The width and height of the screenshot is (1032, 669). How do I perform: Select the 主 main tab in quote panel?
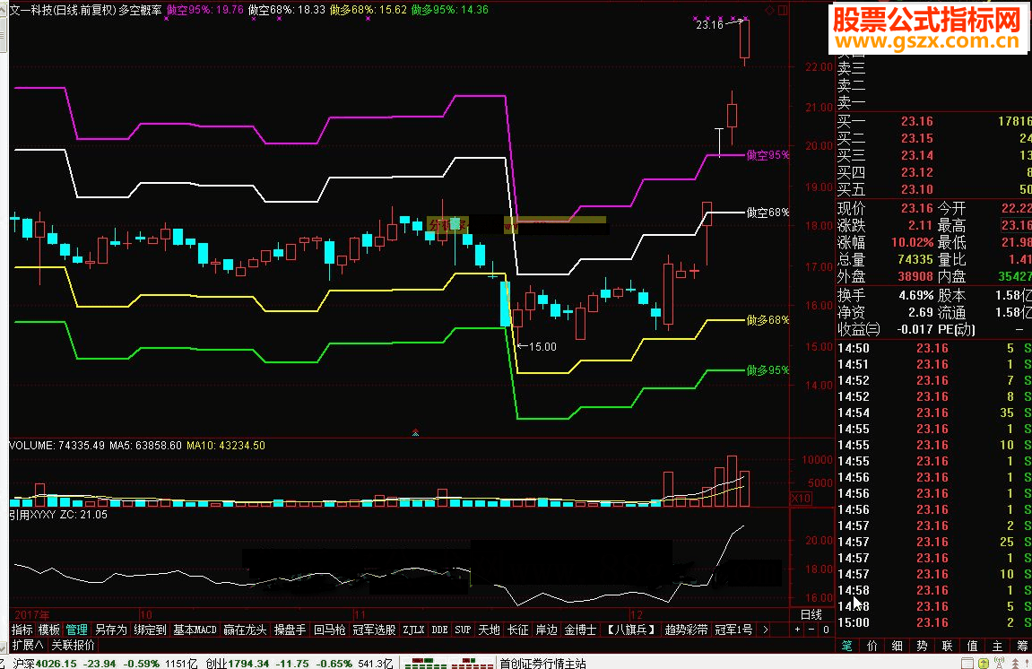tap(997, 646)
